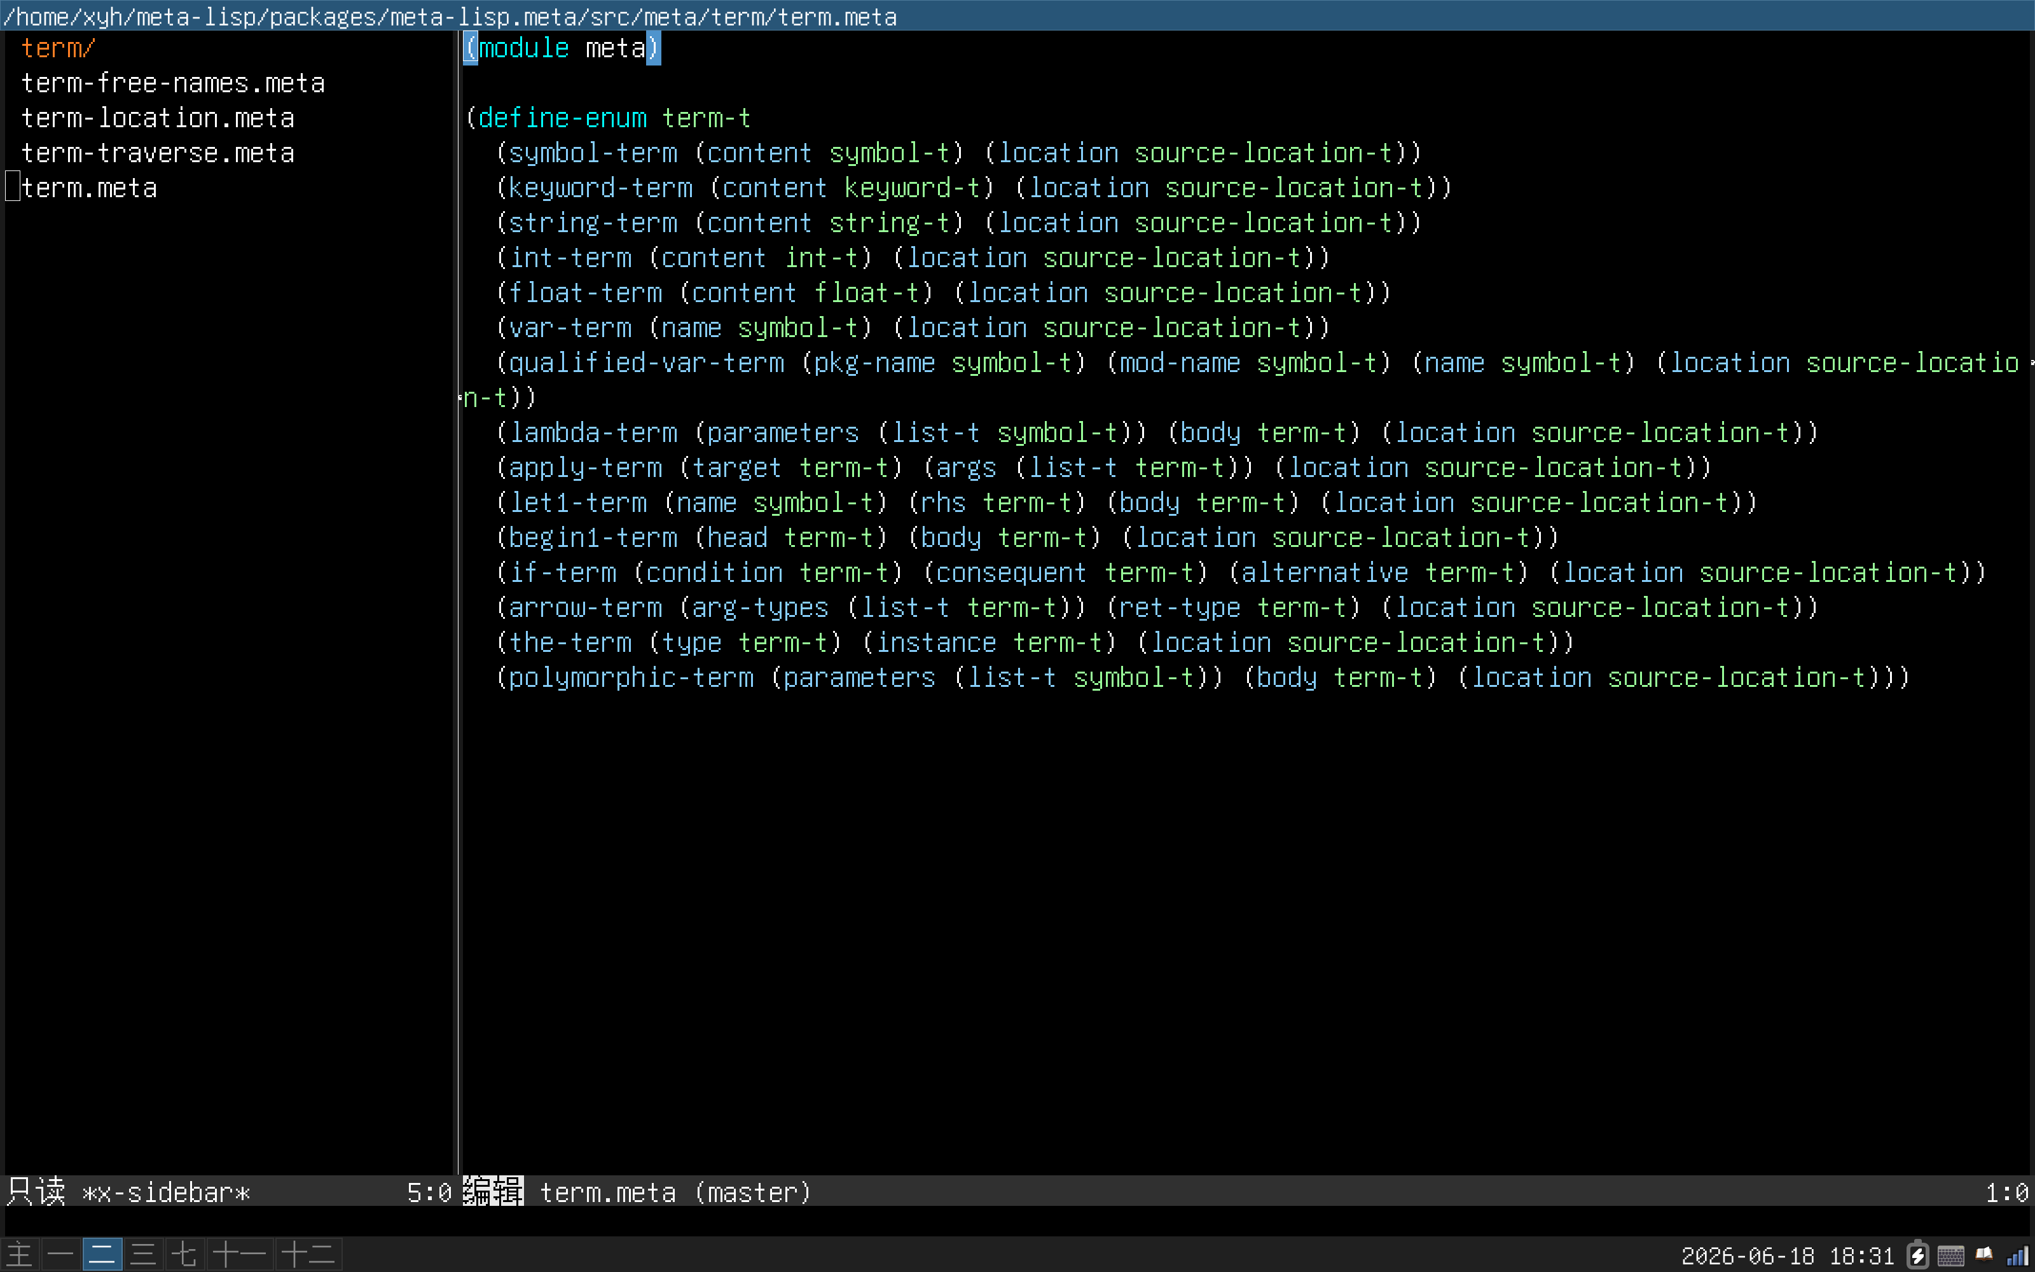Open the network signal strength icon
2035x1272 pixels.
coord(2018,1255)
